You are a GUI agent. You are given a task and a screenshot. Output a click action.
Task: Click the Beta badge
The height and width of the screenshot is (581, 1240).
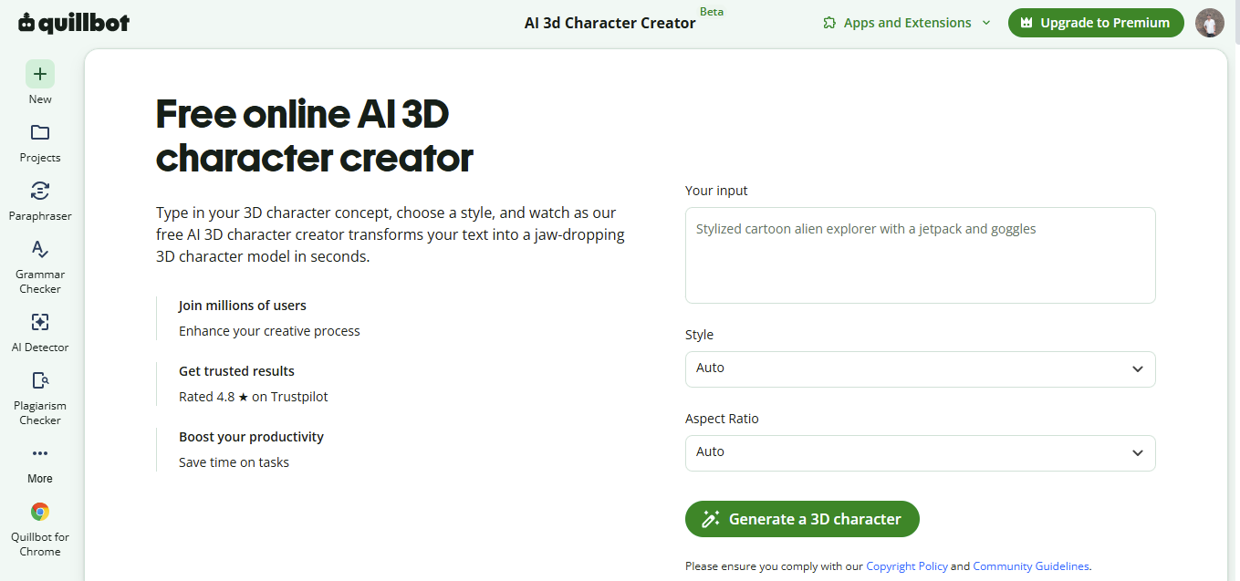(x=712, y=12)
